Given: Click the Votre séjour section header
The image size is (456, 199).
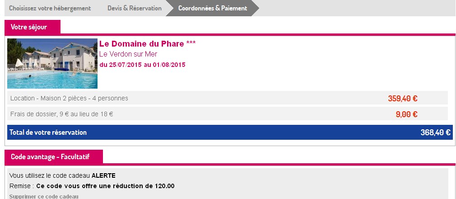Looking at the screenshot, I should point(29,27).
